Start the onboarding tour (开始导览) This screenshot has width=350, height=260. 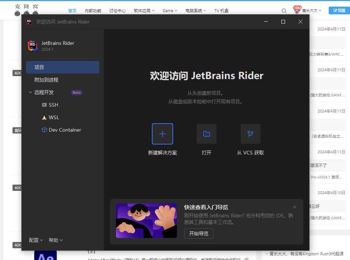pos(198,234)
